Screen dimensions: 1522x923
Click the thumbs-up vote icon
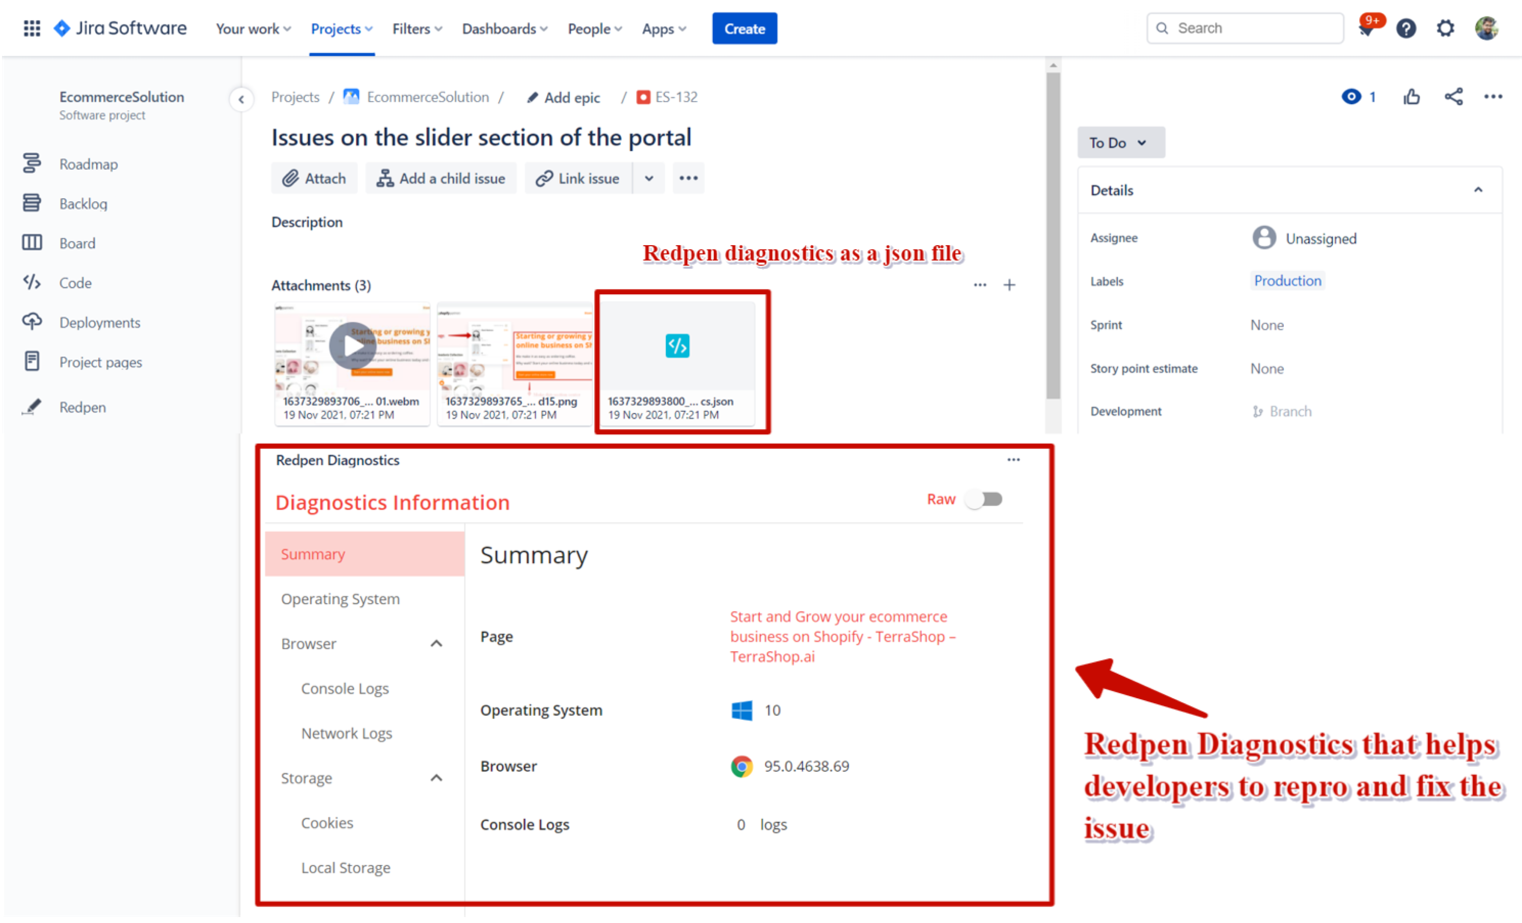(x=1411, y=96)
